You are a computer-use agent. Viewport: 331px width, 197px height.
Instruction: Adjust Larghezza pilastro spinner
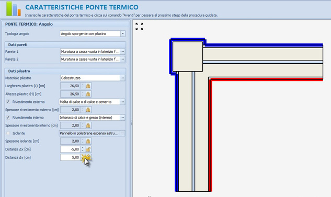click(83, 86)
